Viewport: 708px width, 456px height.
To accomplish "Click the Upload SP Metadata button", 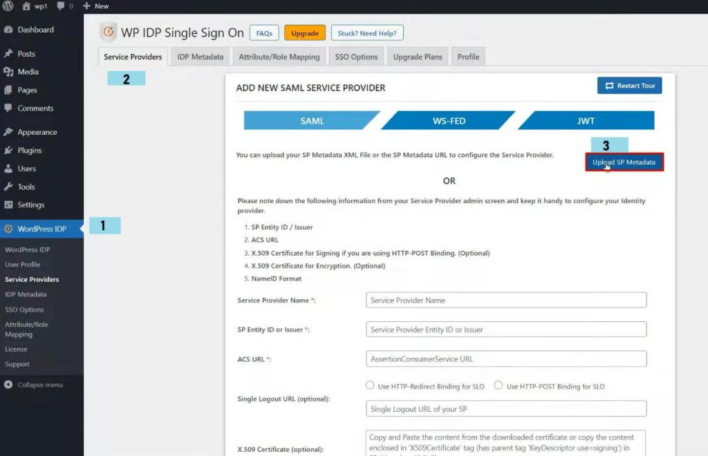I will (x=624, y=162).
